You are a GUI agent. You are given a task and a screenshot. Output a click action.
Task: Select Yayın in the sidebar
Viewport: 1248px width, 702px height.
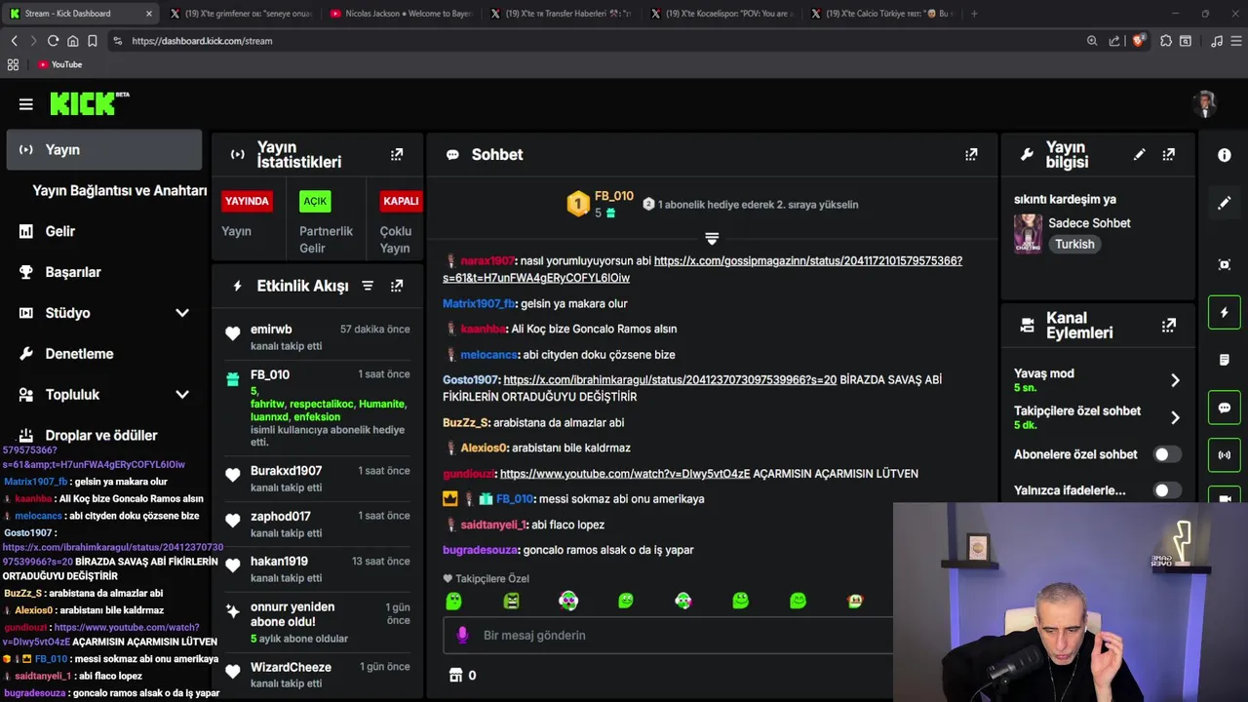coord(104,150)
